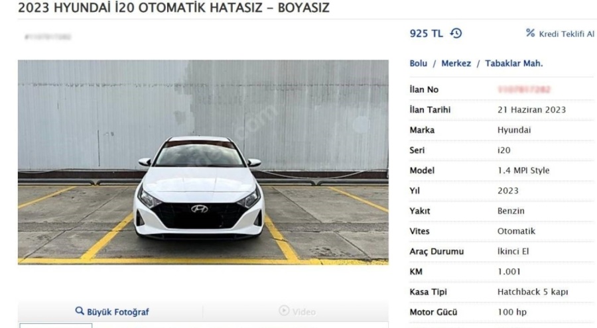Click the blurred İlan No value
Image resolution: width=597 pixels, height=328 pixels.
point(524,89)
